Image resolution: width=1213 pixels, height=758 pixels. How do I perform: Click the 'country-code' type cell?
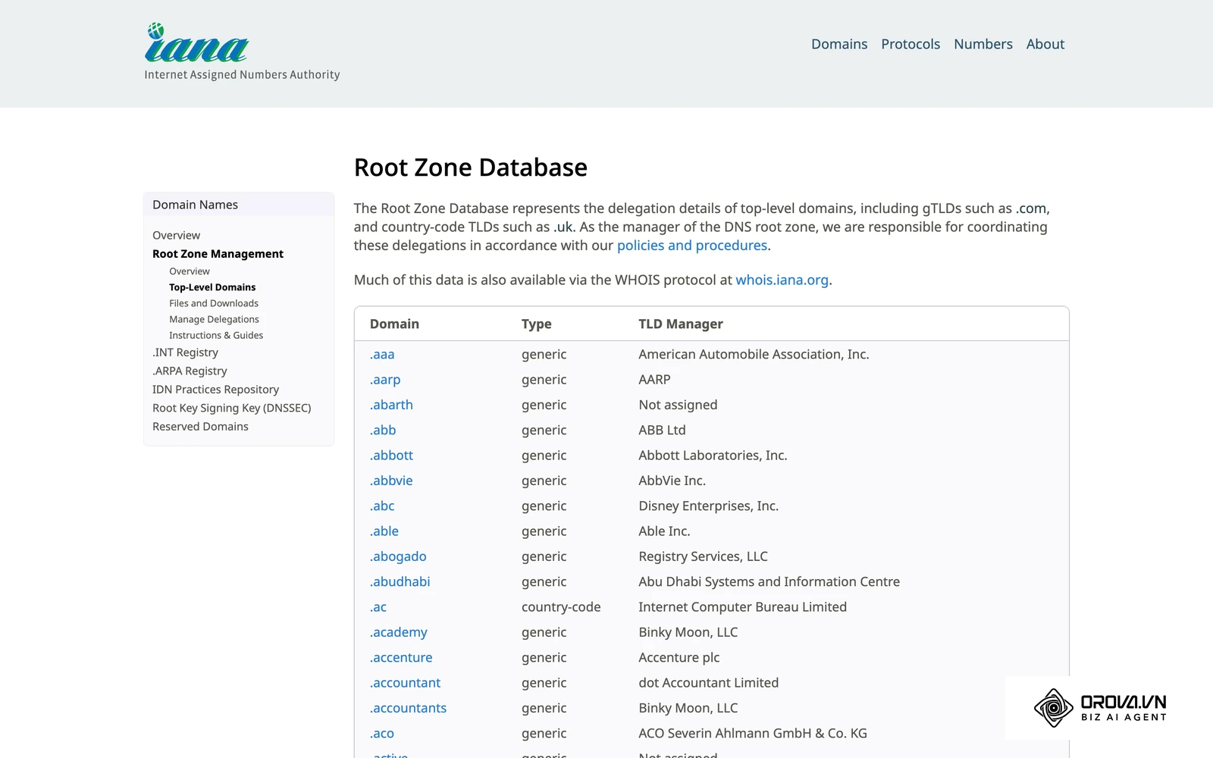[x=561, y=607]
